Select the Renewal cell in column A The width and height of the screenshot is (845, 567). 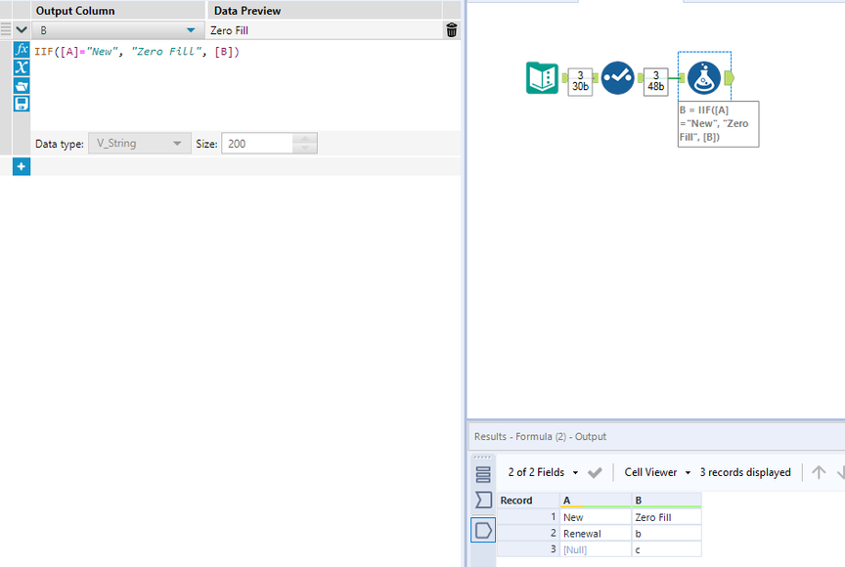coord(596,533)
